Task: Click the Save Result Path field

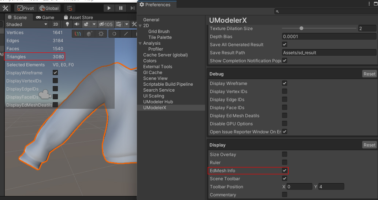Action: [329, 52]
